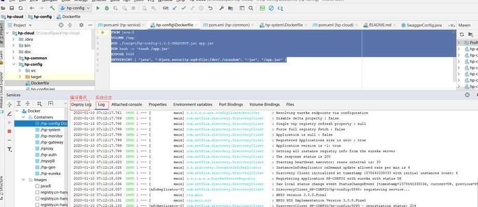Open Project panel gear options

point(81,25)
